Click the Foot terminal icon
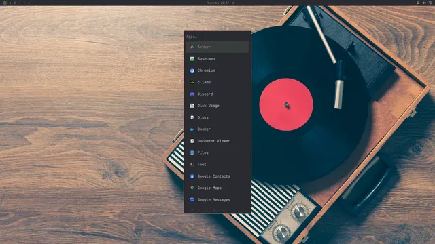 pos(192,164)
